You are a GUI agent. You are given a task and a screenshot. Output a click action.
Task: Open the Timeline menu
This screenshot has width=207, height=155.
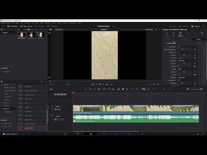click(27, 23)
